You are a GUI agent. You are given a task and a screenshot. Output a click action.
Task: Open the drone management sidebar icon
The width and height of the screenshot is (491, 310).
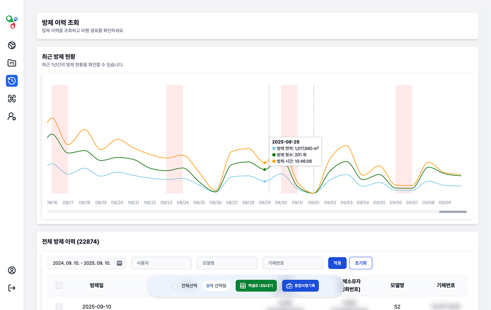point(12,99)
